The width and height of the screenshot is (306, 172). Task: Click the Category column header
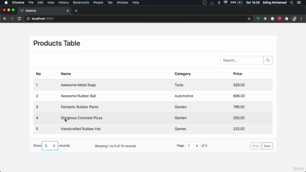click(183, 74)
